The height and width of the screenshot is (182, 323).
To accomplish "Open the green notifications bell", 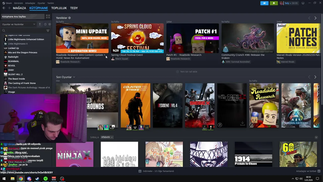I will click(274, 3).
